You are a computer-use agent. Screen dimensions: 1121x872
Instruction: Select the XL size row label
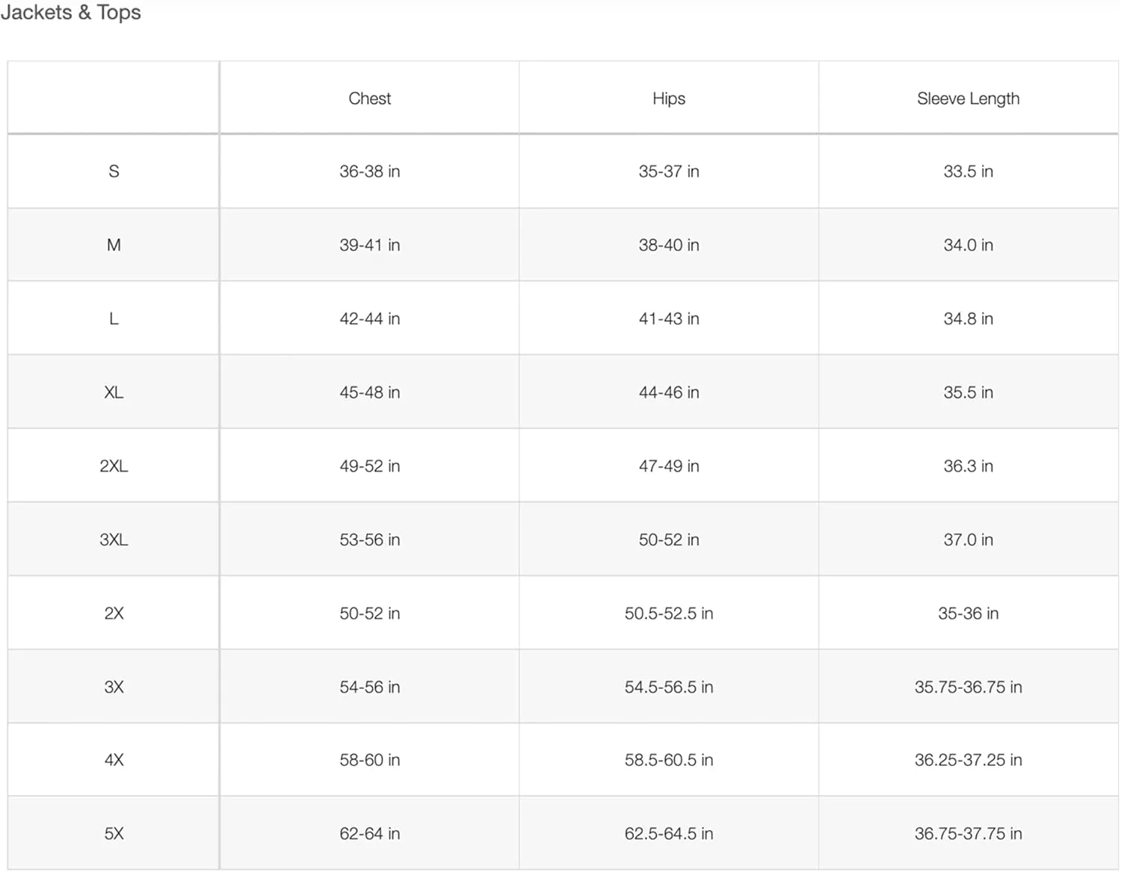[114, 392]
